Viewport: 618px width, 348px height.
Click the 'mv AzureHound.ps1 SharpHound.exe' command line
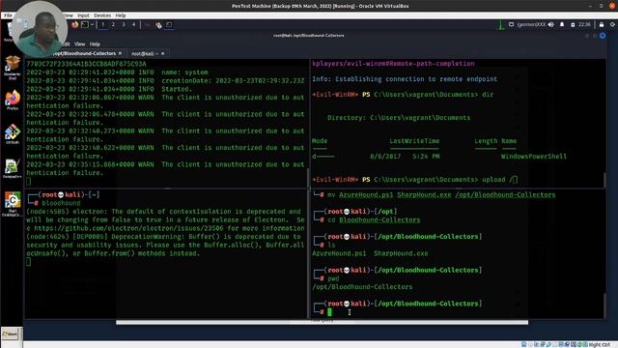(441, 195)
